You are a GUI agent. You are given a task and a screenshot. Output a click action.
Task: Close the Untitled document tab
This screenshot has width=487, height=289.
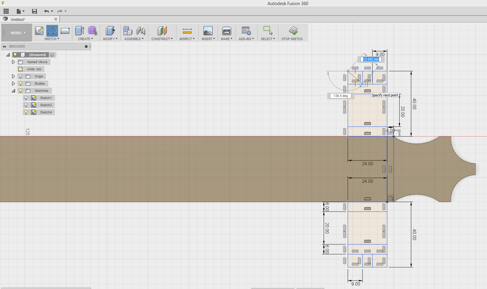(55, 19)
